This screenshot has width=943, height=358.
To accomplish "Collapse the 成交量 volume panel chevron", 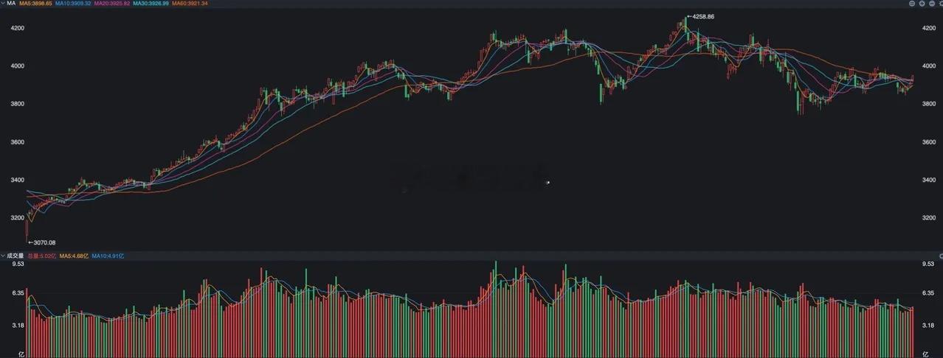I will click(3, 256).
